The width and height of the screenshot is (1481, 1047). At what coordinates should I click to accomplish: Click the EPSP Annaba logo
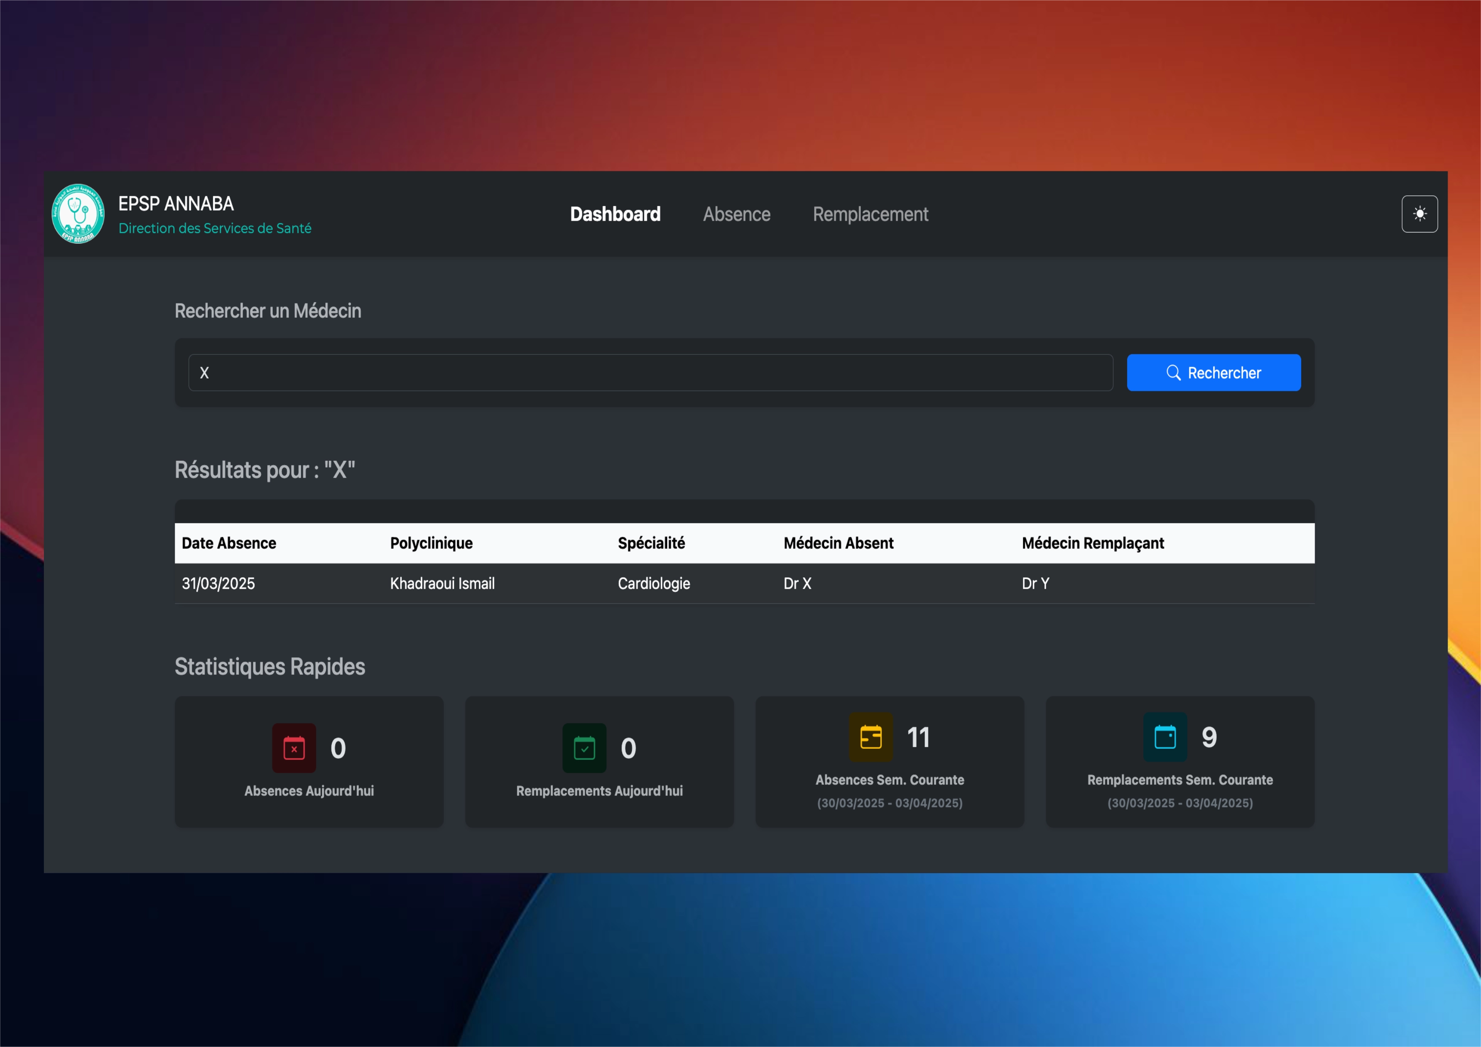pos(78,214)
